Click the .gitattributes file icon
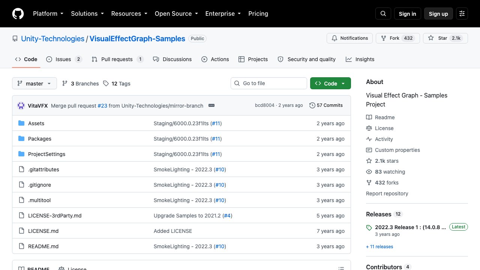 (21, 169)
